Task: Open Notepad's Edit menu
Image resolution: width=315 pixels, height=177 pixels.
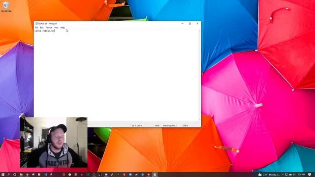Action: point(41,28)
